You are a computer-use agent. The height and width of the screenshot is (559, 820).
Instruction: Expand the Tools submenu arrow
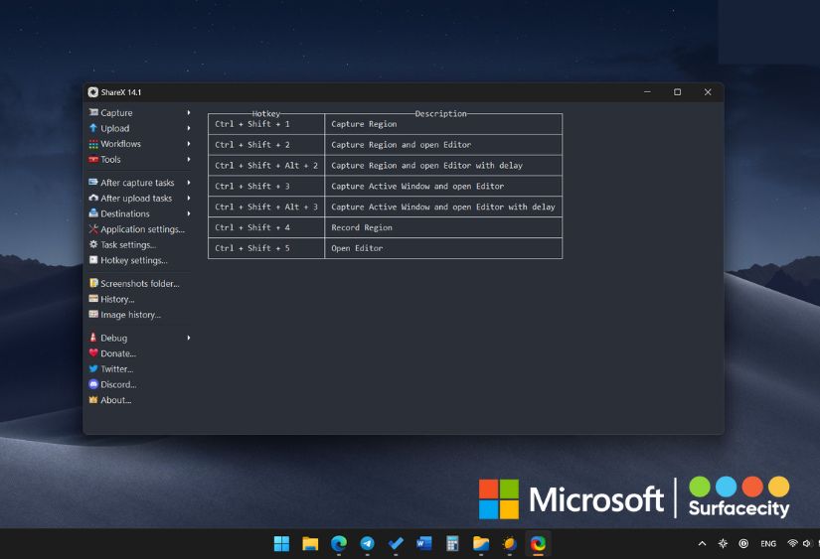189,160
